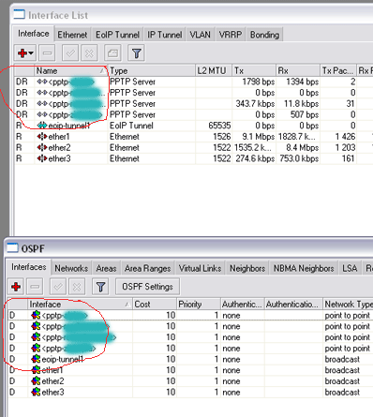Click the remove minus button in OSPF toolbar
This screenshot has height=417, width=373.
pos(35,286)
